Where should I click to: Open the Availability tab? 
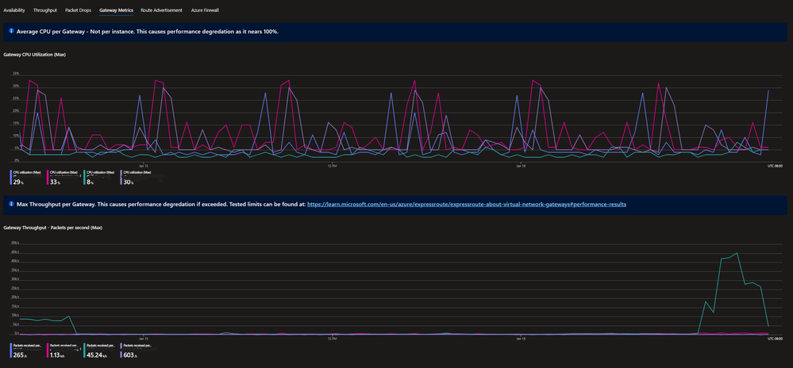[14, 10]
